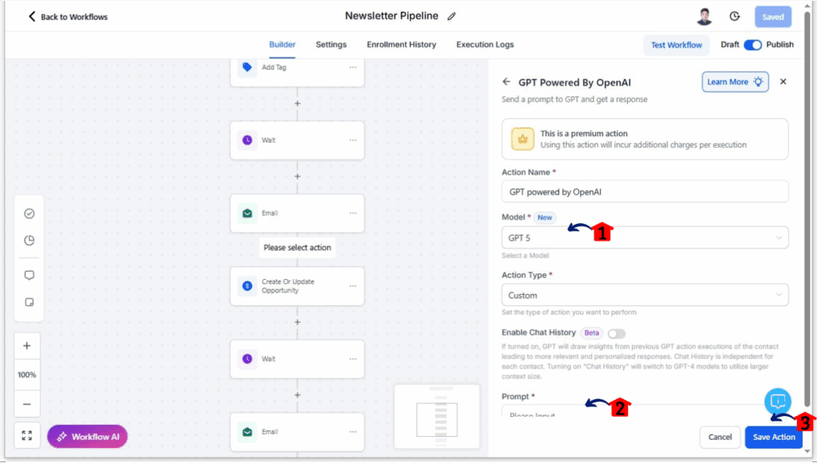Image resolution: width=817 pixels, height=463 pixels.
Task: Click the Prompt text input area
Action: coord(645,411)
